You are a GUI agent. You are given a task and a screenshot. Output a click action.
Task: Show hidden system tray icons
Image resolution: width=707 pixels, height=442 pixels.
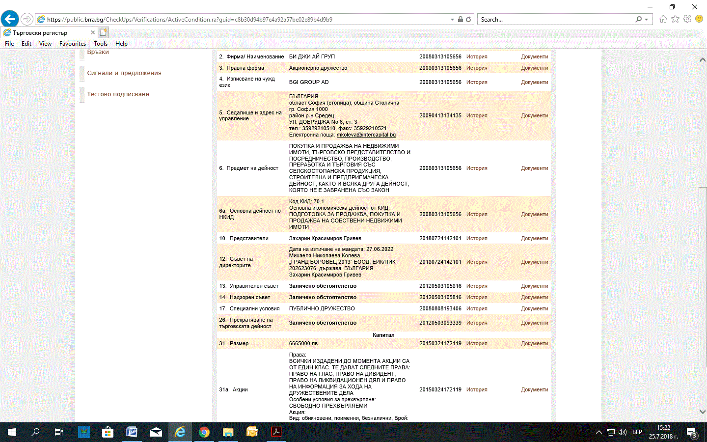click(x=598, y=432)
